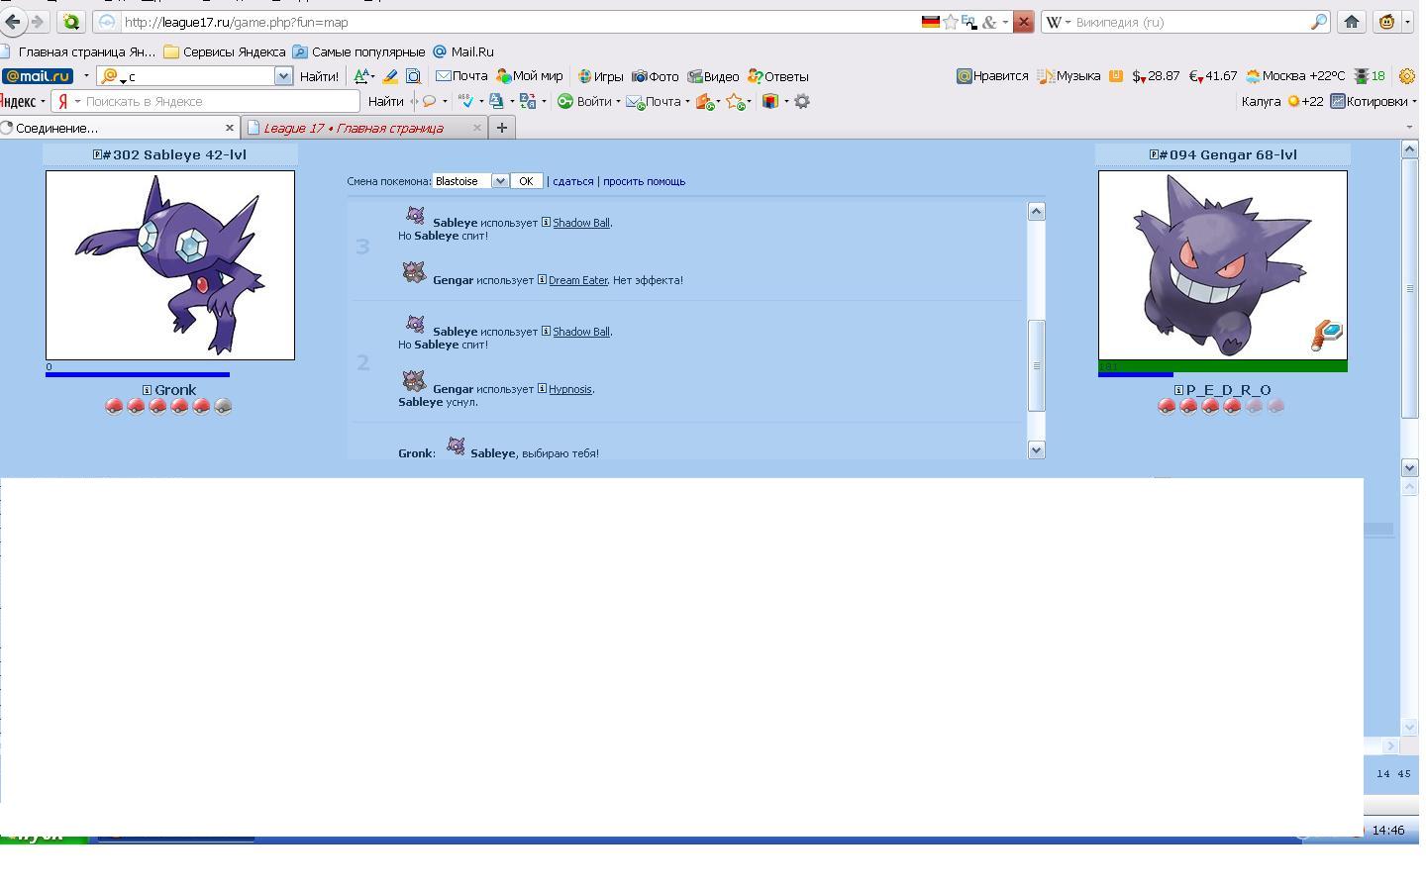Click the battle log scrollbar down arrow
The image size is (1426, 891).
[1036, 450]
